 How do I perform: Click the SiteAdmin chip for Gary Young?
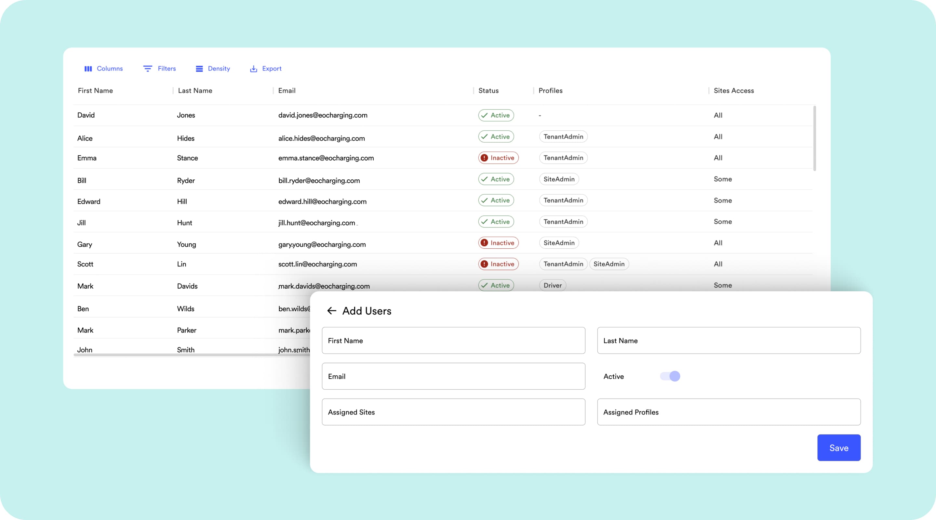coord(559,243)
